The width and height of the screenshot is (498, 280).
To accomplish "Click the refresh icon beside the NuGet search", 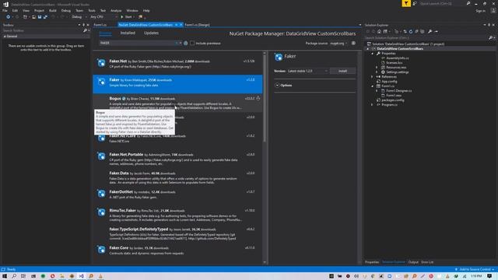I will pos(186,44).
